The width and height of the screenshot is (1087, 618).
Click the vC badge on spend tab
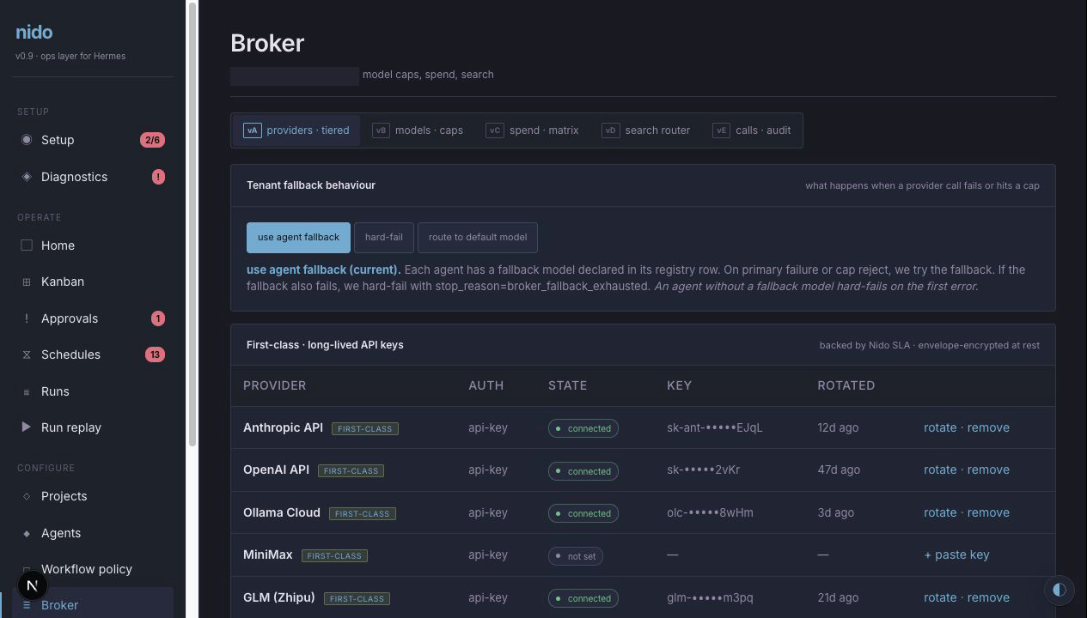tap(495, 130)
